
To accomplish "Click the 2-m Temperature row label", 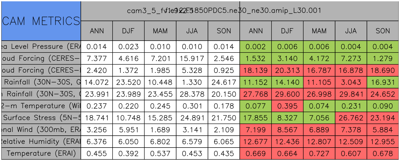I will click(41, 106).
